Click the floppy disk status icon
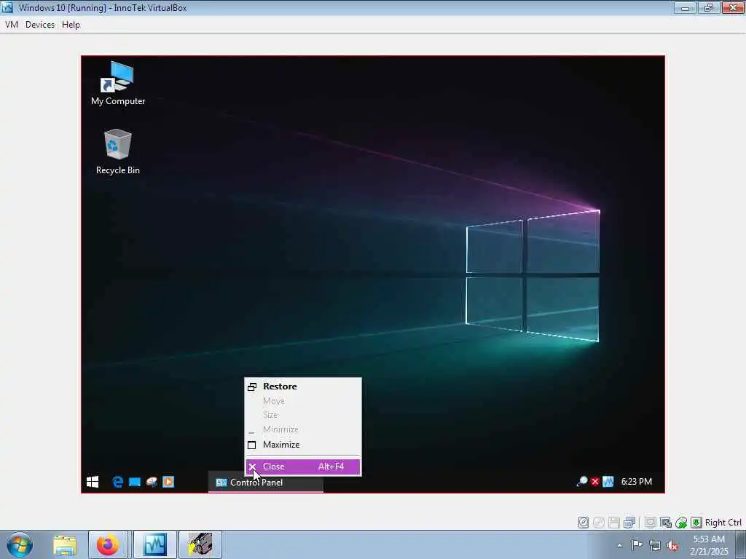This screenshot has width=746, height=559. (x=613, y=523)
